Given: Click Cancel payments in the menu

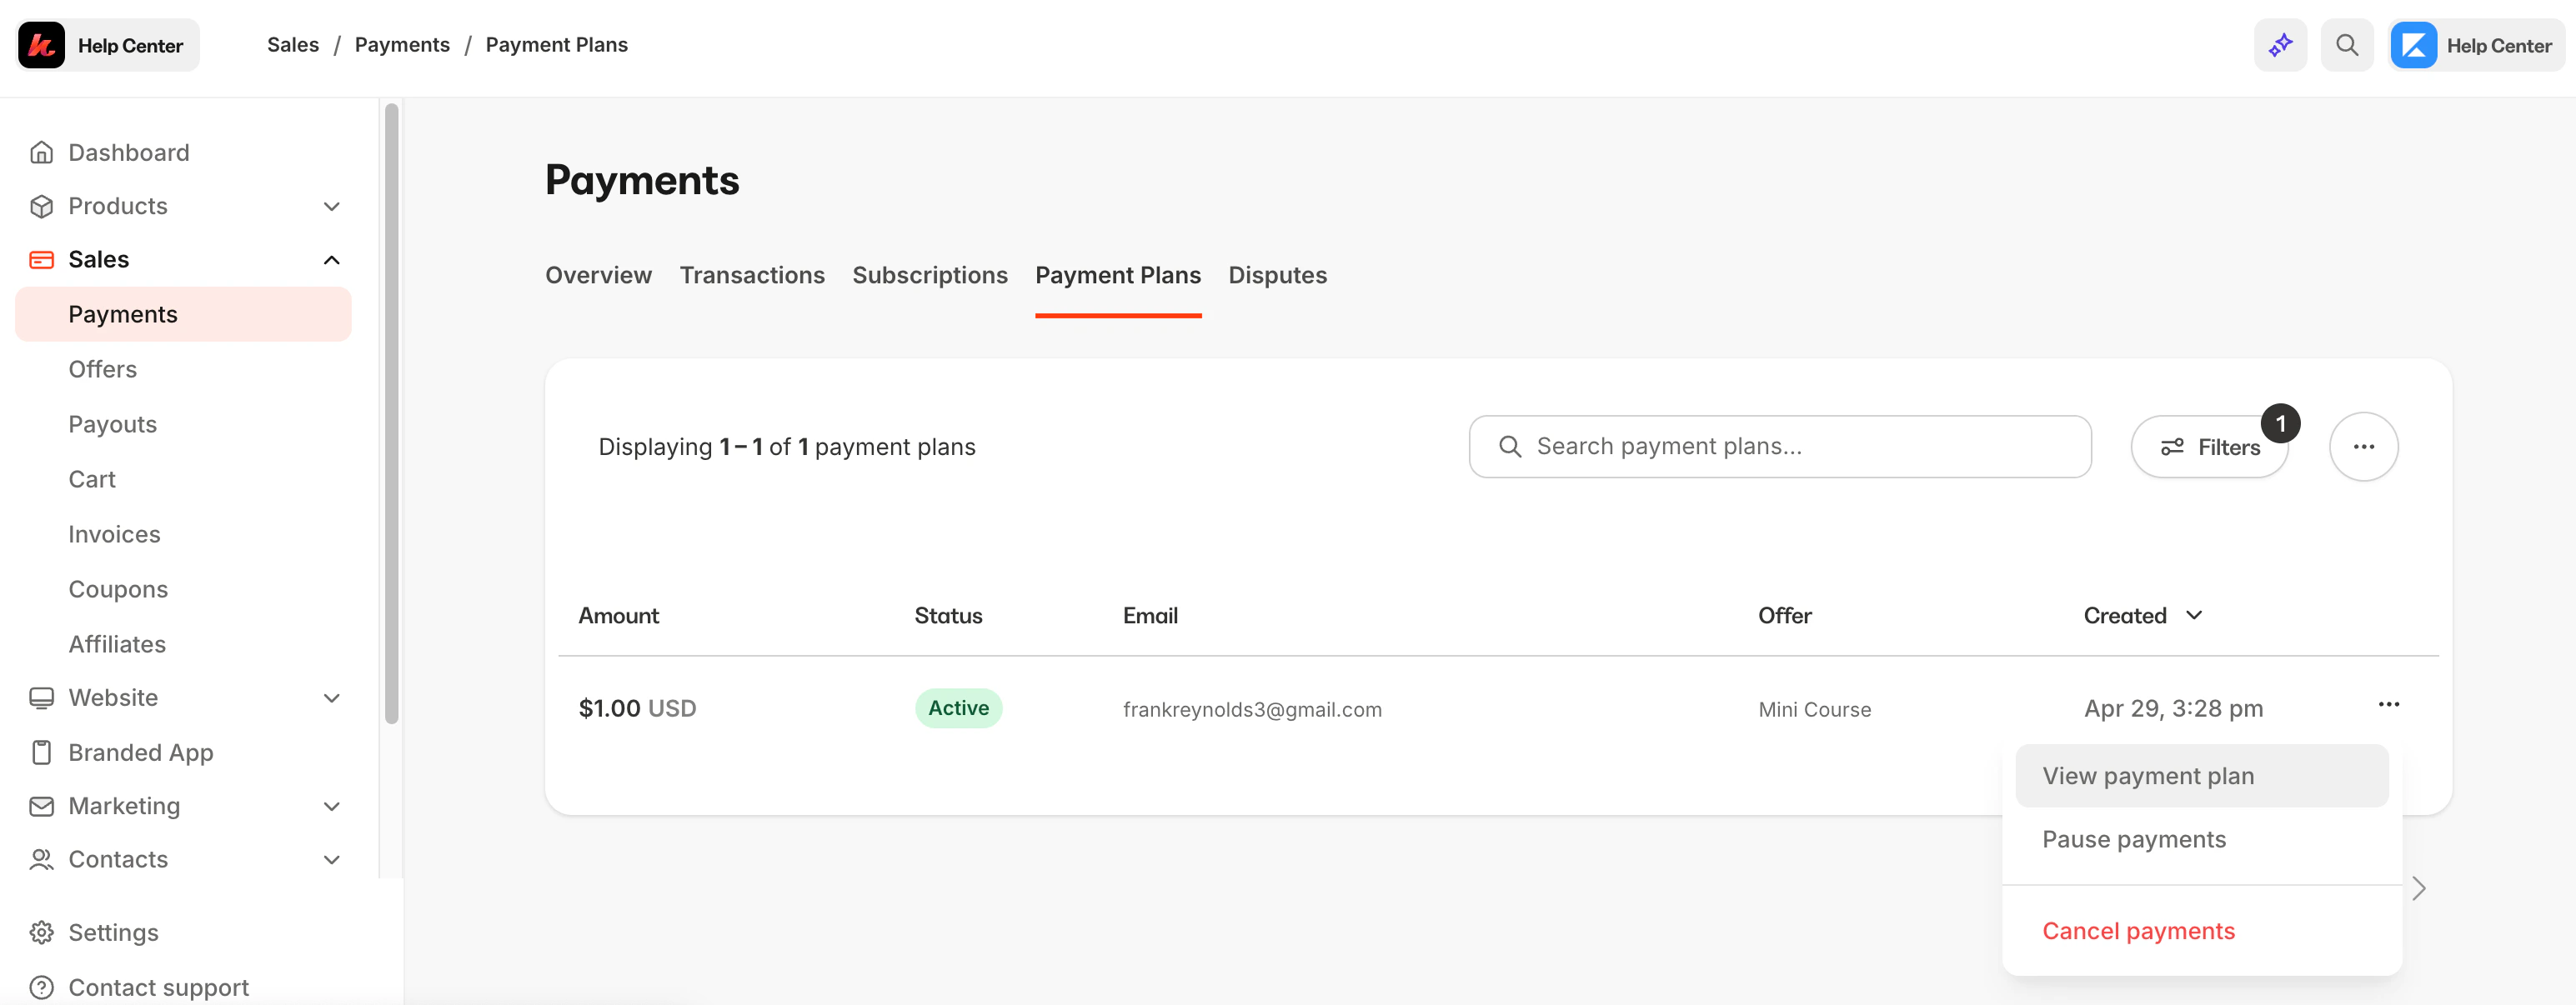Looking at the screenshot, I should point(2139,930).
